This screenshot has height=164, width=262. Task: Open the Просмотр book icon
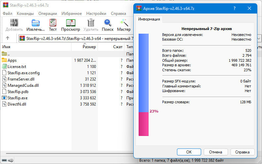71,23
